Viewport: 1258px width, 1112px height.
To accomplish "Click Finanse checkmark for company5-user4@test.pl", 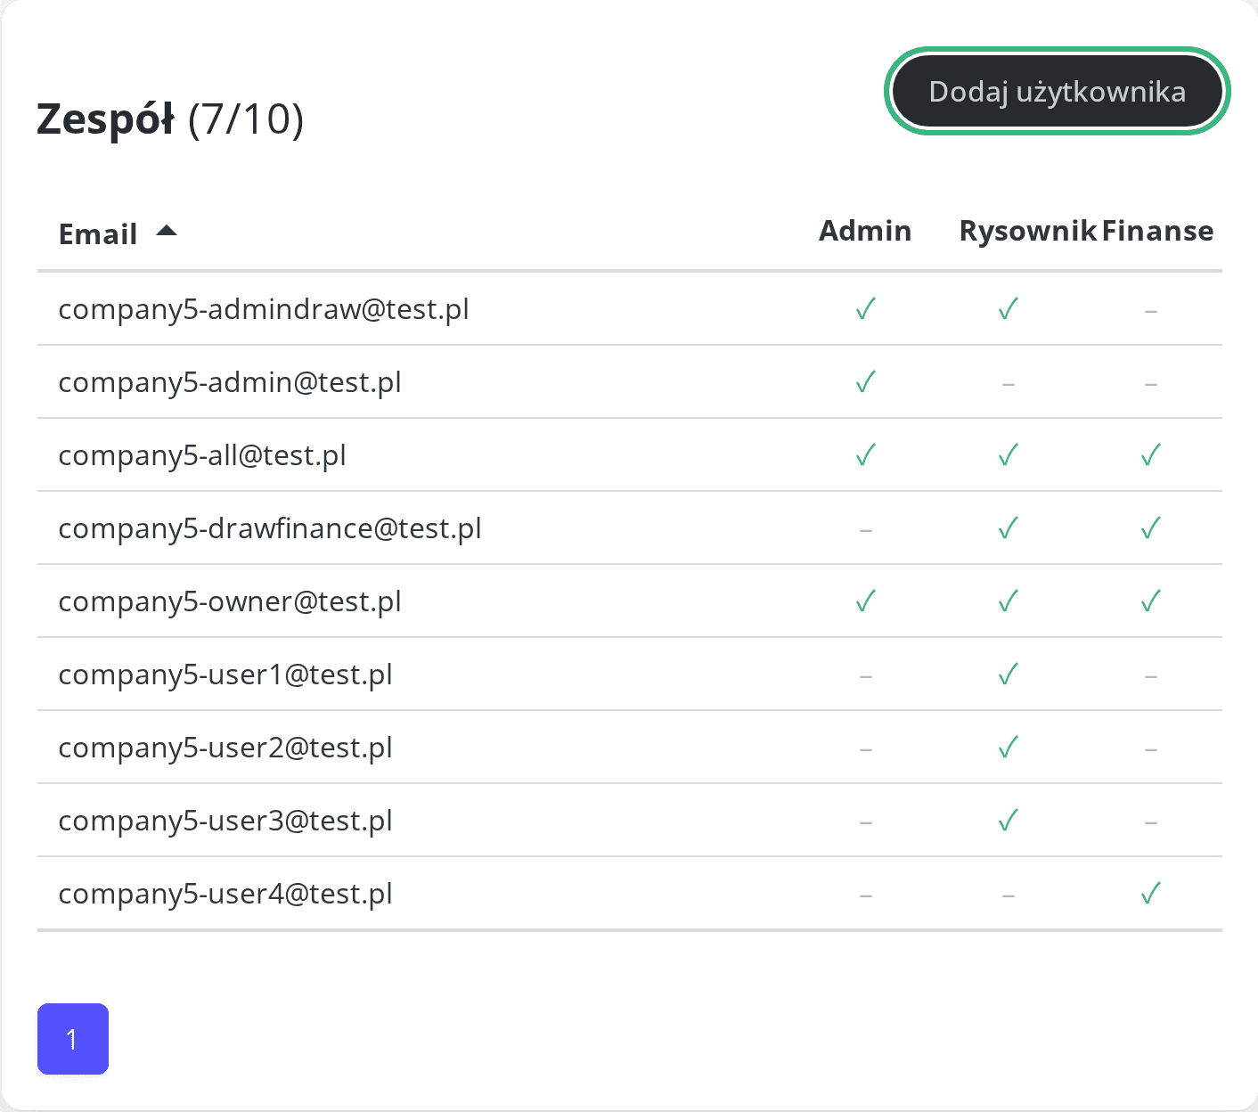I will tap(1151, 894).
